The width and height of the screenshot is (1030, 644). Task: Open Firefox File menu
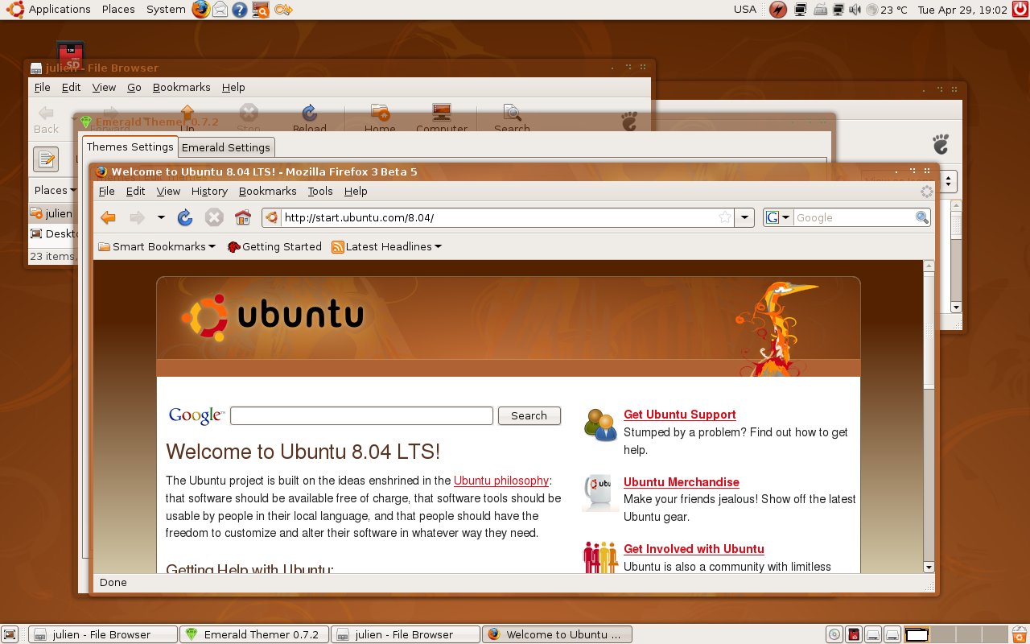pos(106,191)
